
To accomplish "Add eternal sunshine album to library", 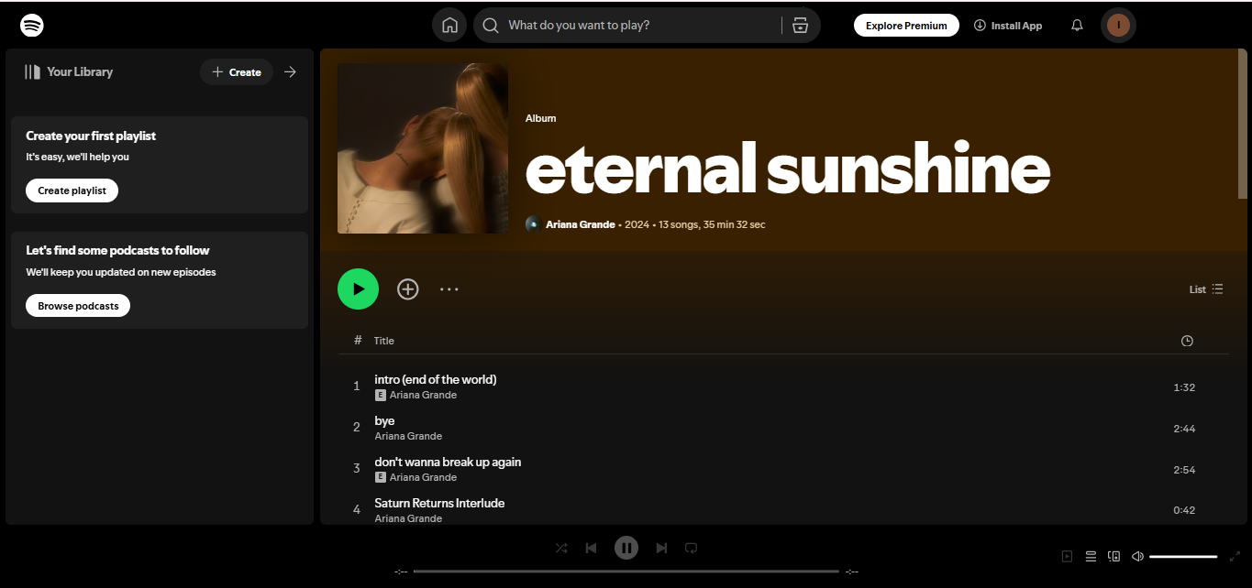I will tap(407, 289).
